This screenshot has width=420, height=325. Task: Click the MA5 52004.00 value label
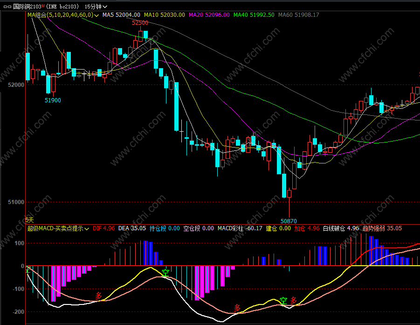click(x=121, y=15)
